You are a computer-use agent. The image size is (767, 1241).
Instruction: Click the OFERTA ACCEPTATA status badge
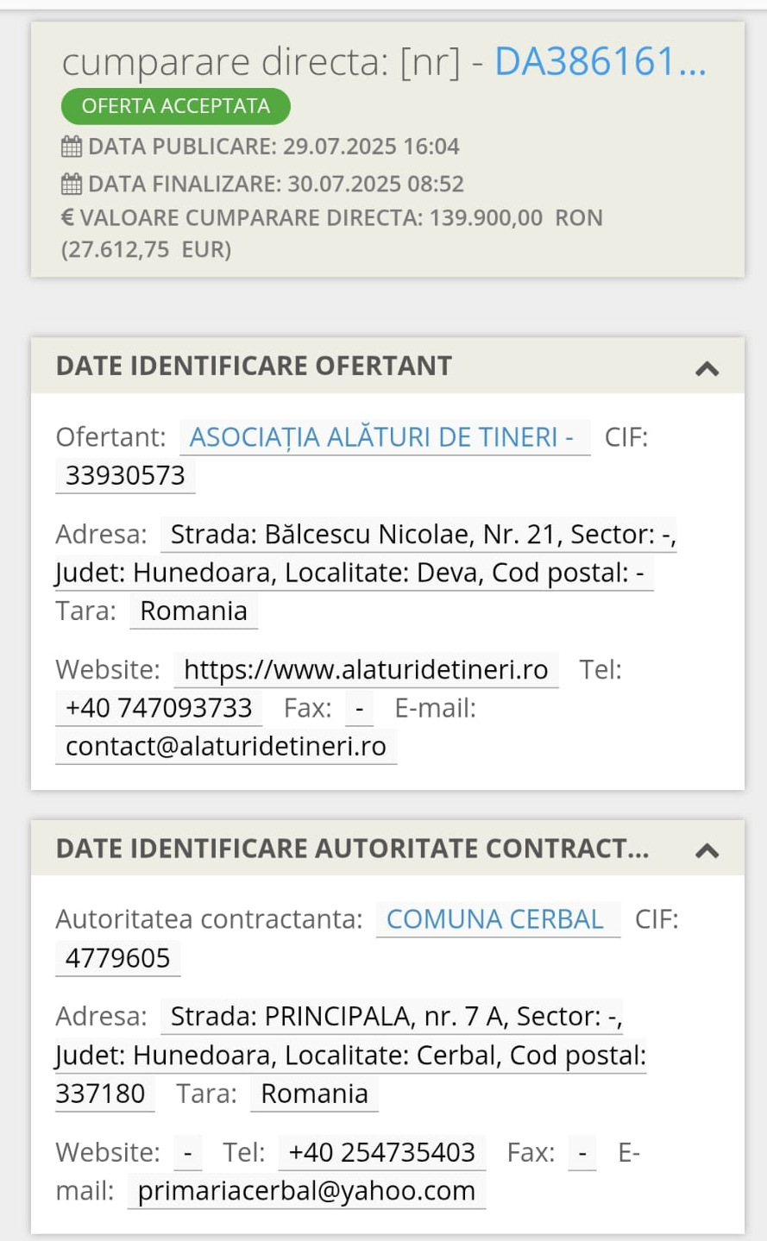click(175, 106)
